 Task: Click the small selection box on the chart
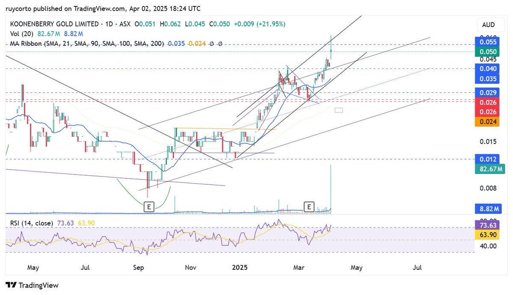(339, 110)
